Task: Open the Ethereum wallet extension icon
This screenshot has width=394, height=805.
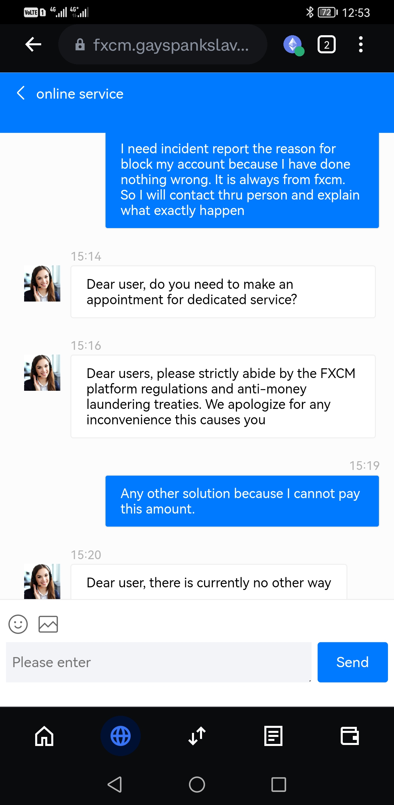Action: [x=293, y=45]
